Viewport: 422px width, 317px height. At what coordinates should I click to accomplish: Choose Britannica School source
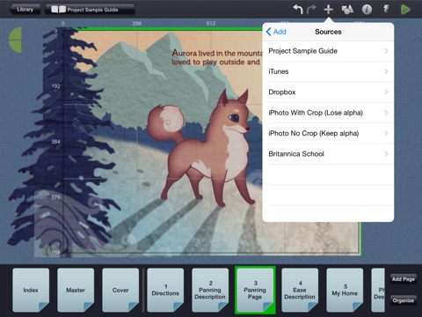click(x=328, y=154)
